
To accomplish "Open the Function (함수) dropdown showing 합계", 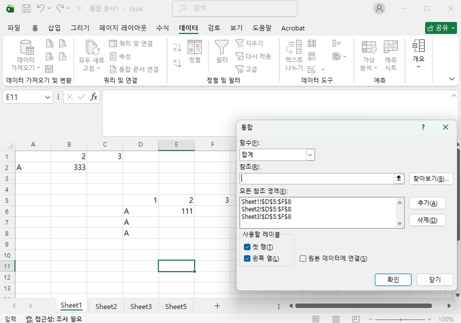I will click(277, 155).
